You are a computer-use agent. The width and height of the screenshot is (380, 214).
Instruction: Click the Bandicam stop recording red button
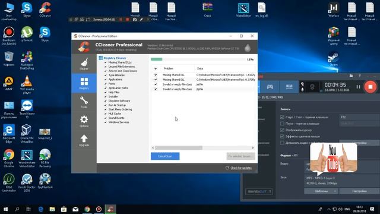[x=370, y=87]
